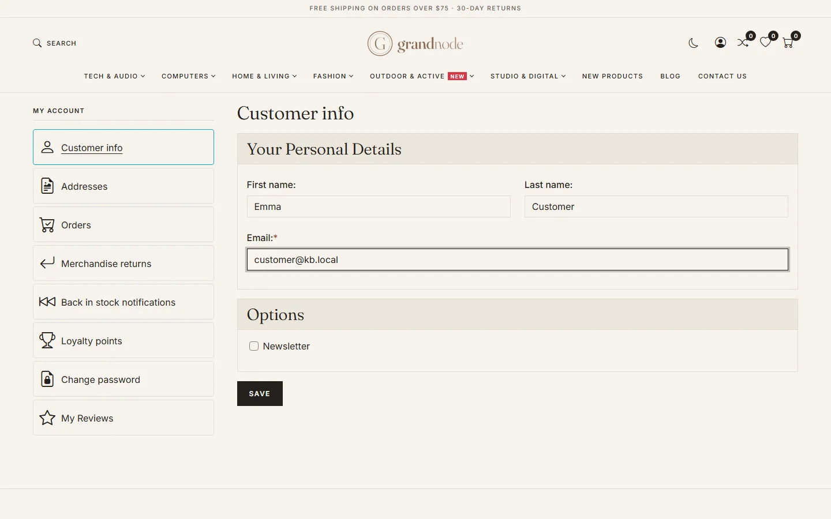Click the Orders cart icon
831x519 pixels.
(47, 224)
